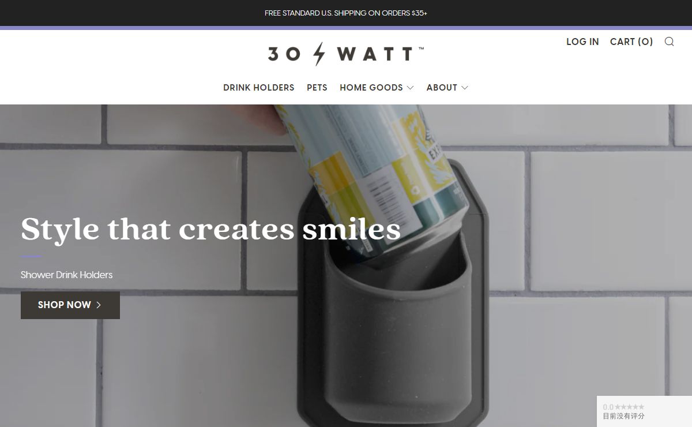Click the 'Style that creates smiles' headline
The image size is (692, 427).
[210, 229]
